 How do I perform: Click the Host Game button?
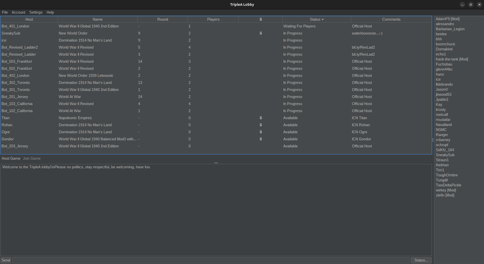point(11,158)
